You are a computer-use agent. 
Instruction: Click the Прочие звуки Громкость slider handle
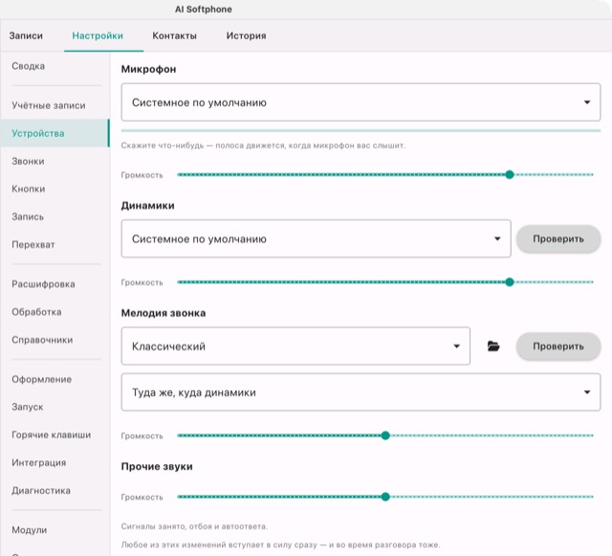(x=385, y=497)
